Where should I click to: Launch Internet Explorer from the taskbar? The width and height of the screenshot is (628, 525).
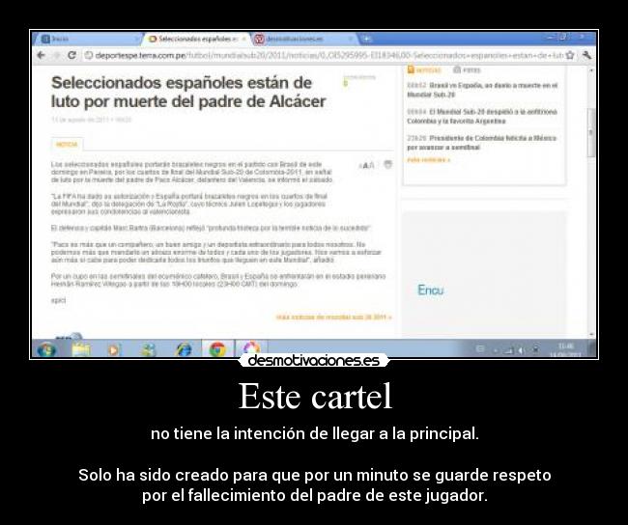184,349
